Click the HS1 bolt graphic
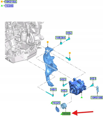The width and height of the screenshot is (103, 116). click(92, 85)
